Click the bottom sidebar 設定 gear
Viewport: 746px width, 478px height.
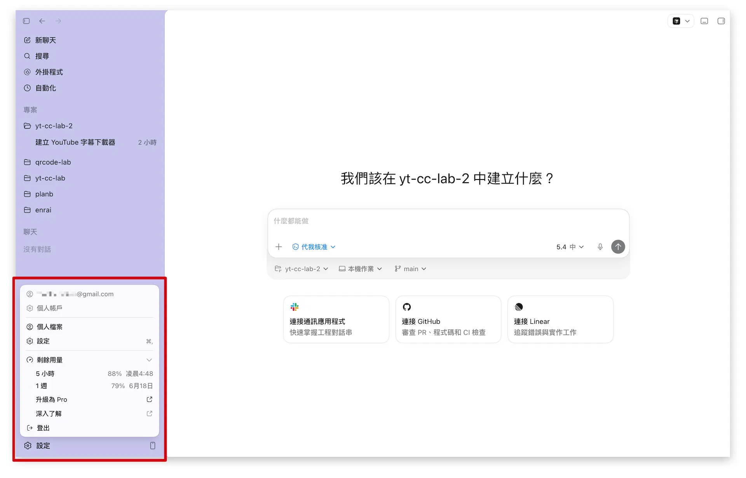(37, 446)
